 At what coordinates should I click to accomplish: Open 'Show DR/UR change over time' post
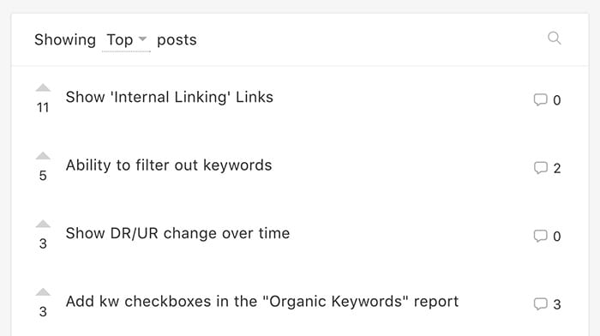[x=177, y=233]
